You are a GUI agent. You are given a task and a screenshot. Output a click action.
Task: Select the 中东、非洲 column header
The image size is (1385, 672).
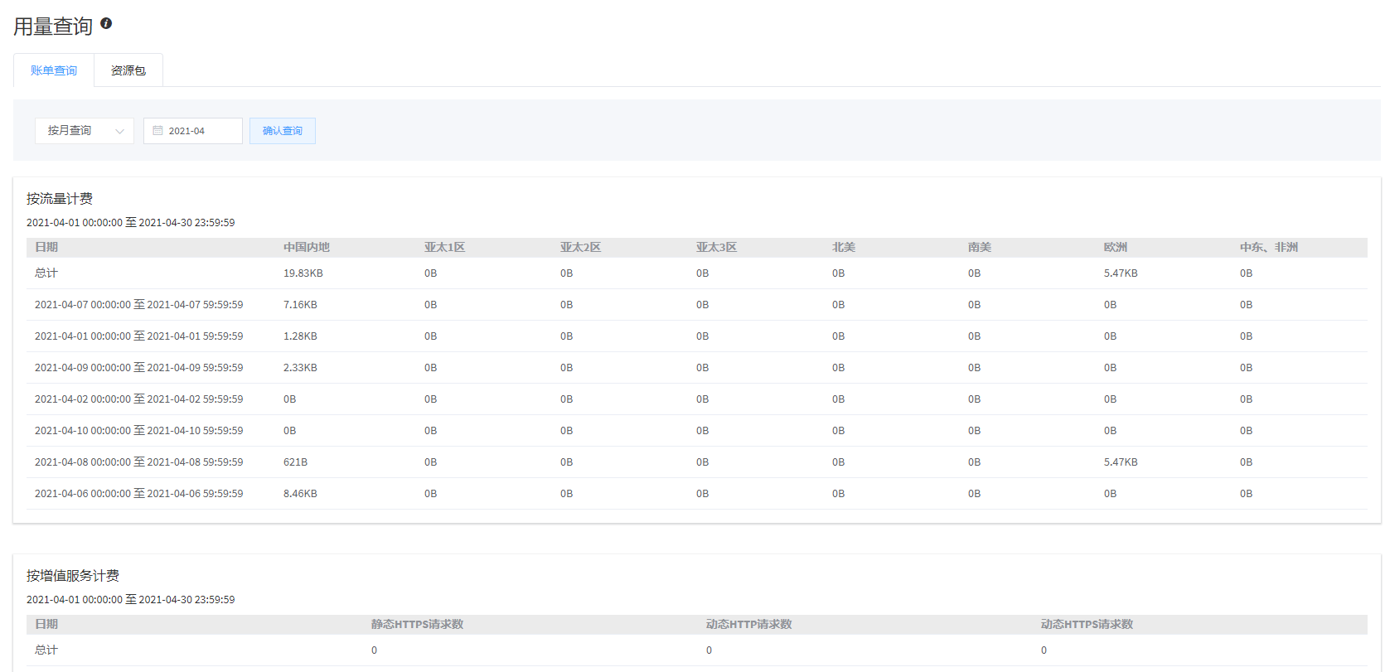(x=1268, y=247)
